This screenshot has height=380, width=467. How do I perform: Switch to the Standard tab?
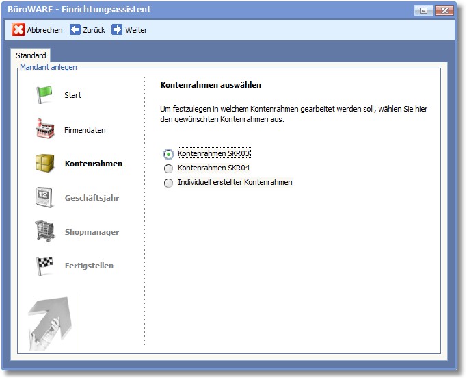(x=31, y=55)
